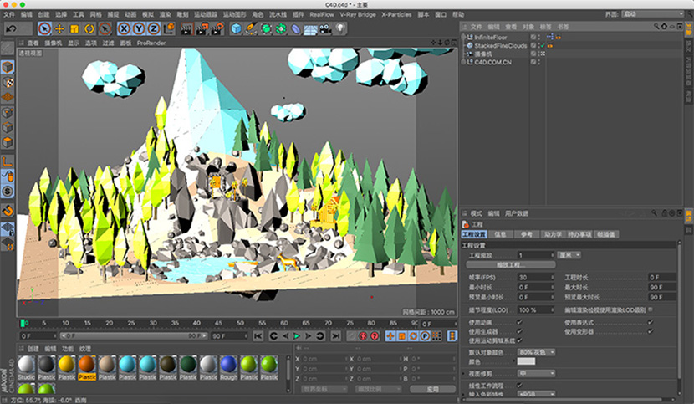Select the Scale tool

point(74,28)
